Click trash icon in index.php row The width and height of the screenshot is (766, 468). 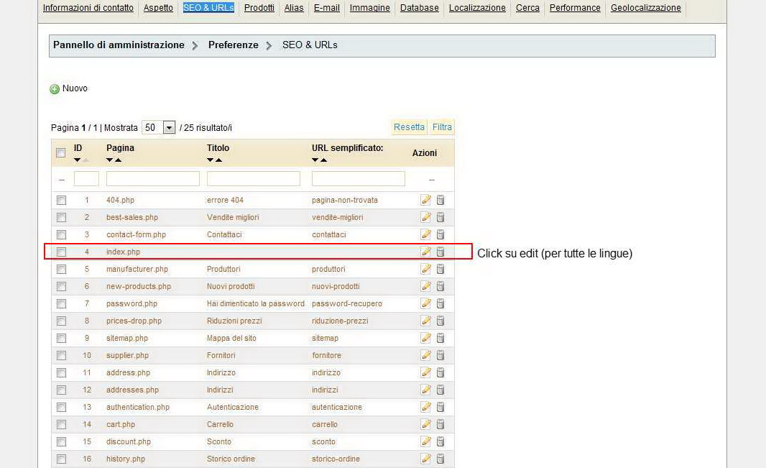[440, 252]
